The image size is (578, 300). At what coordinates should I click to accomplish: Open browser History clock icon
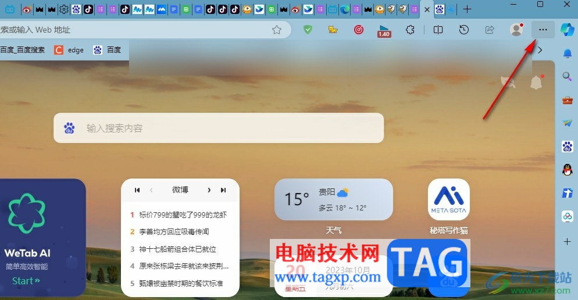pos(463,30)
